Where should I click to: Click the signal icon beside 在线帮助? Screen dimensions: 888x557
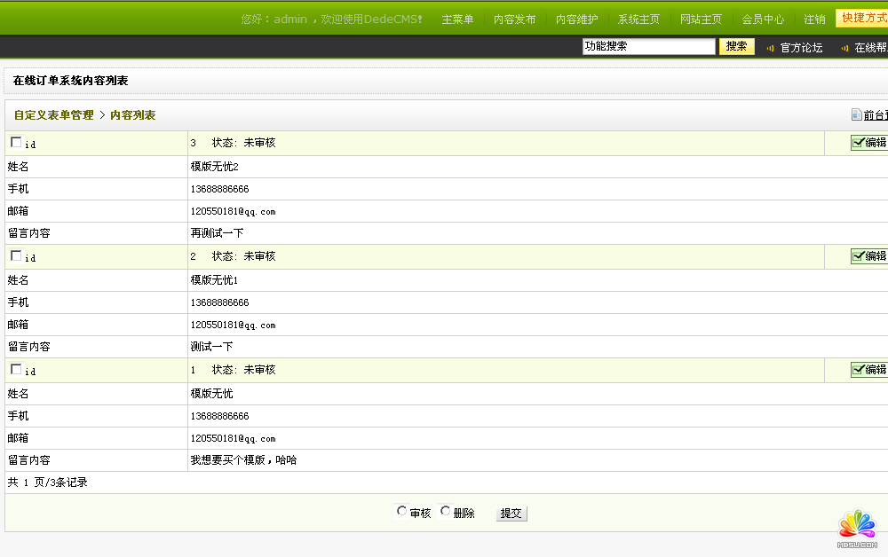point(844,48)
